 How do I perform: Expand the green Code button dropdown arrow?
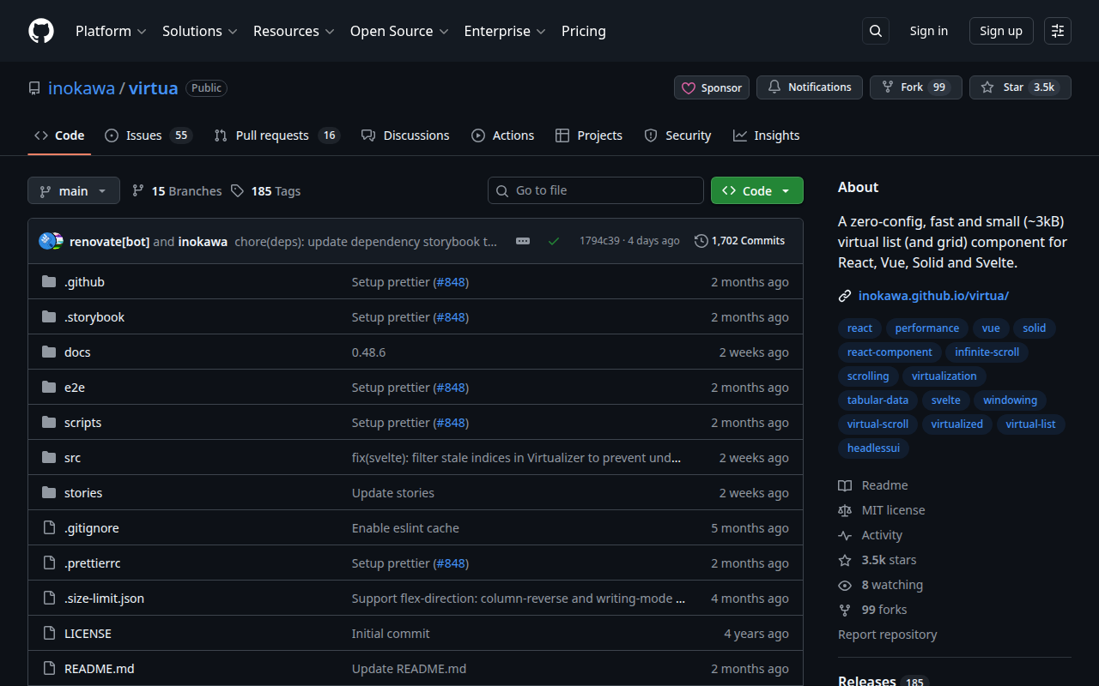pos(786,190)
